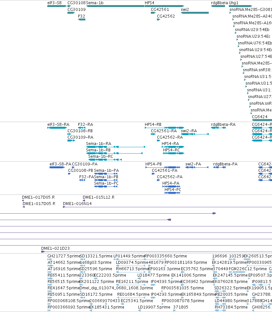
Task: Click the HPS4-RC transcript label
Action: pyautogui.click(x=171, y=150)
